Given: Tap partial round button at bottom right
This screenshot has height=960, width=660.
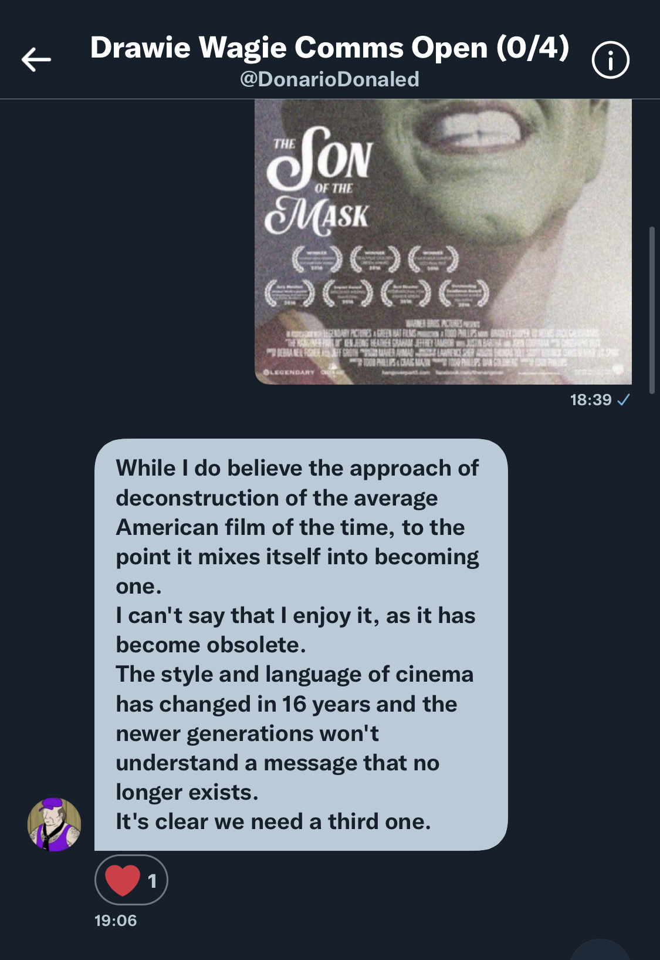Looking at the screenshot, I should [x=600, y=950].
